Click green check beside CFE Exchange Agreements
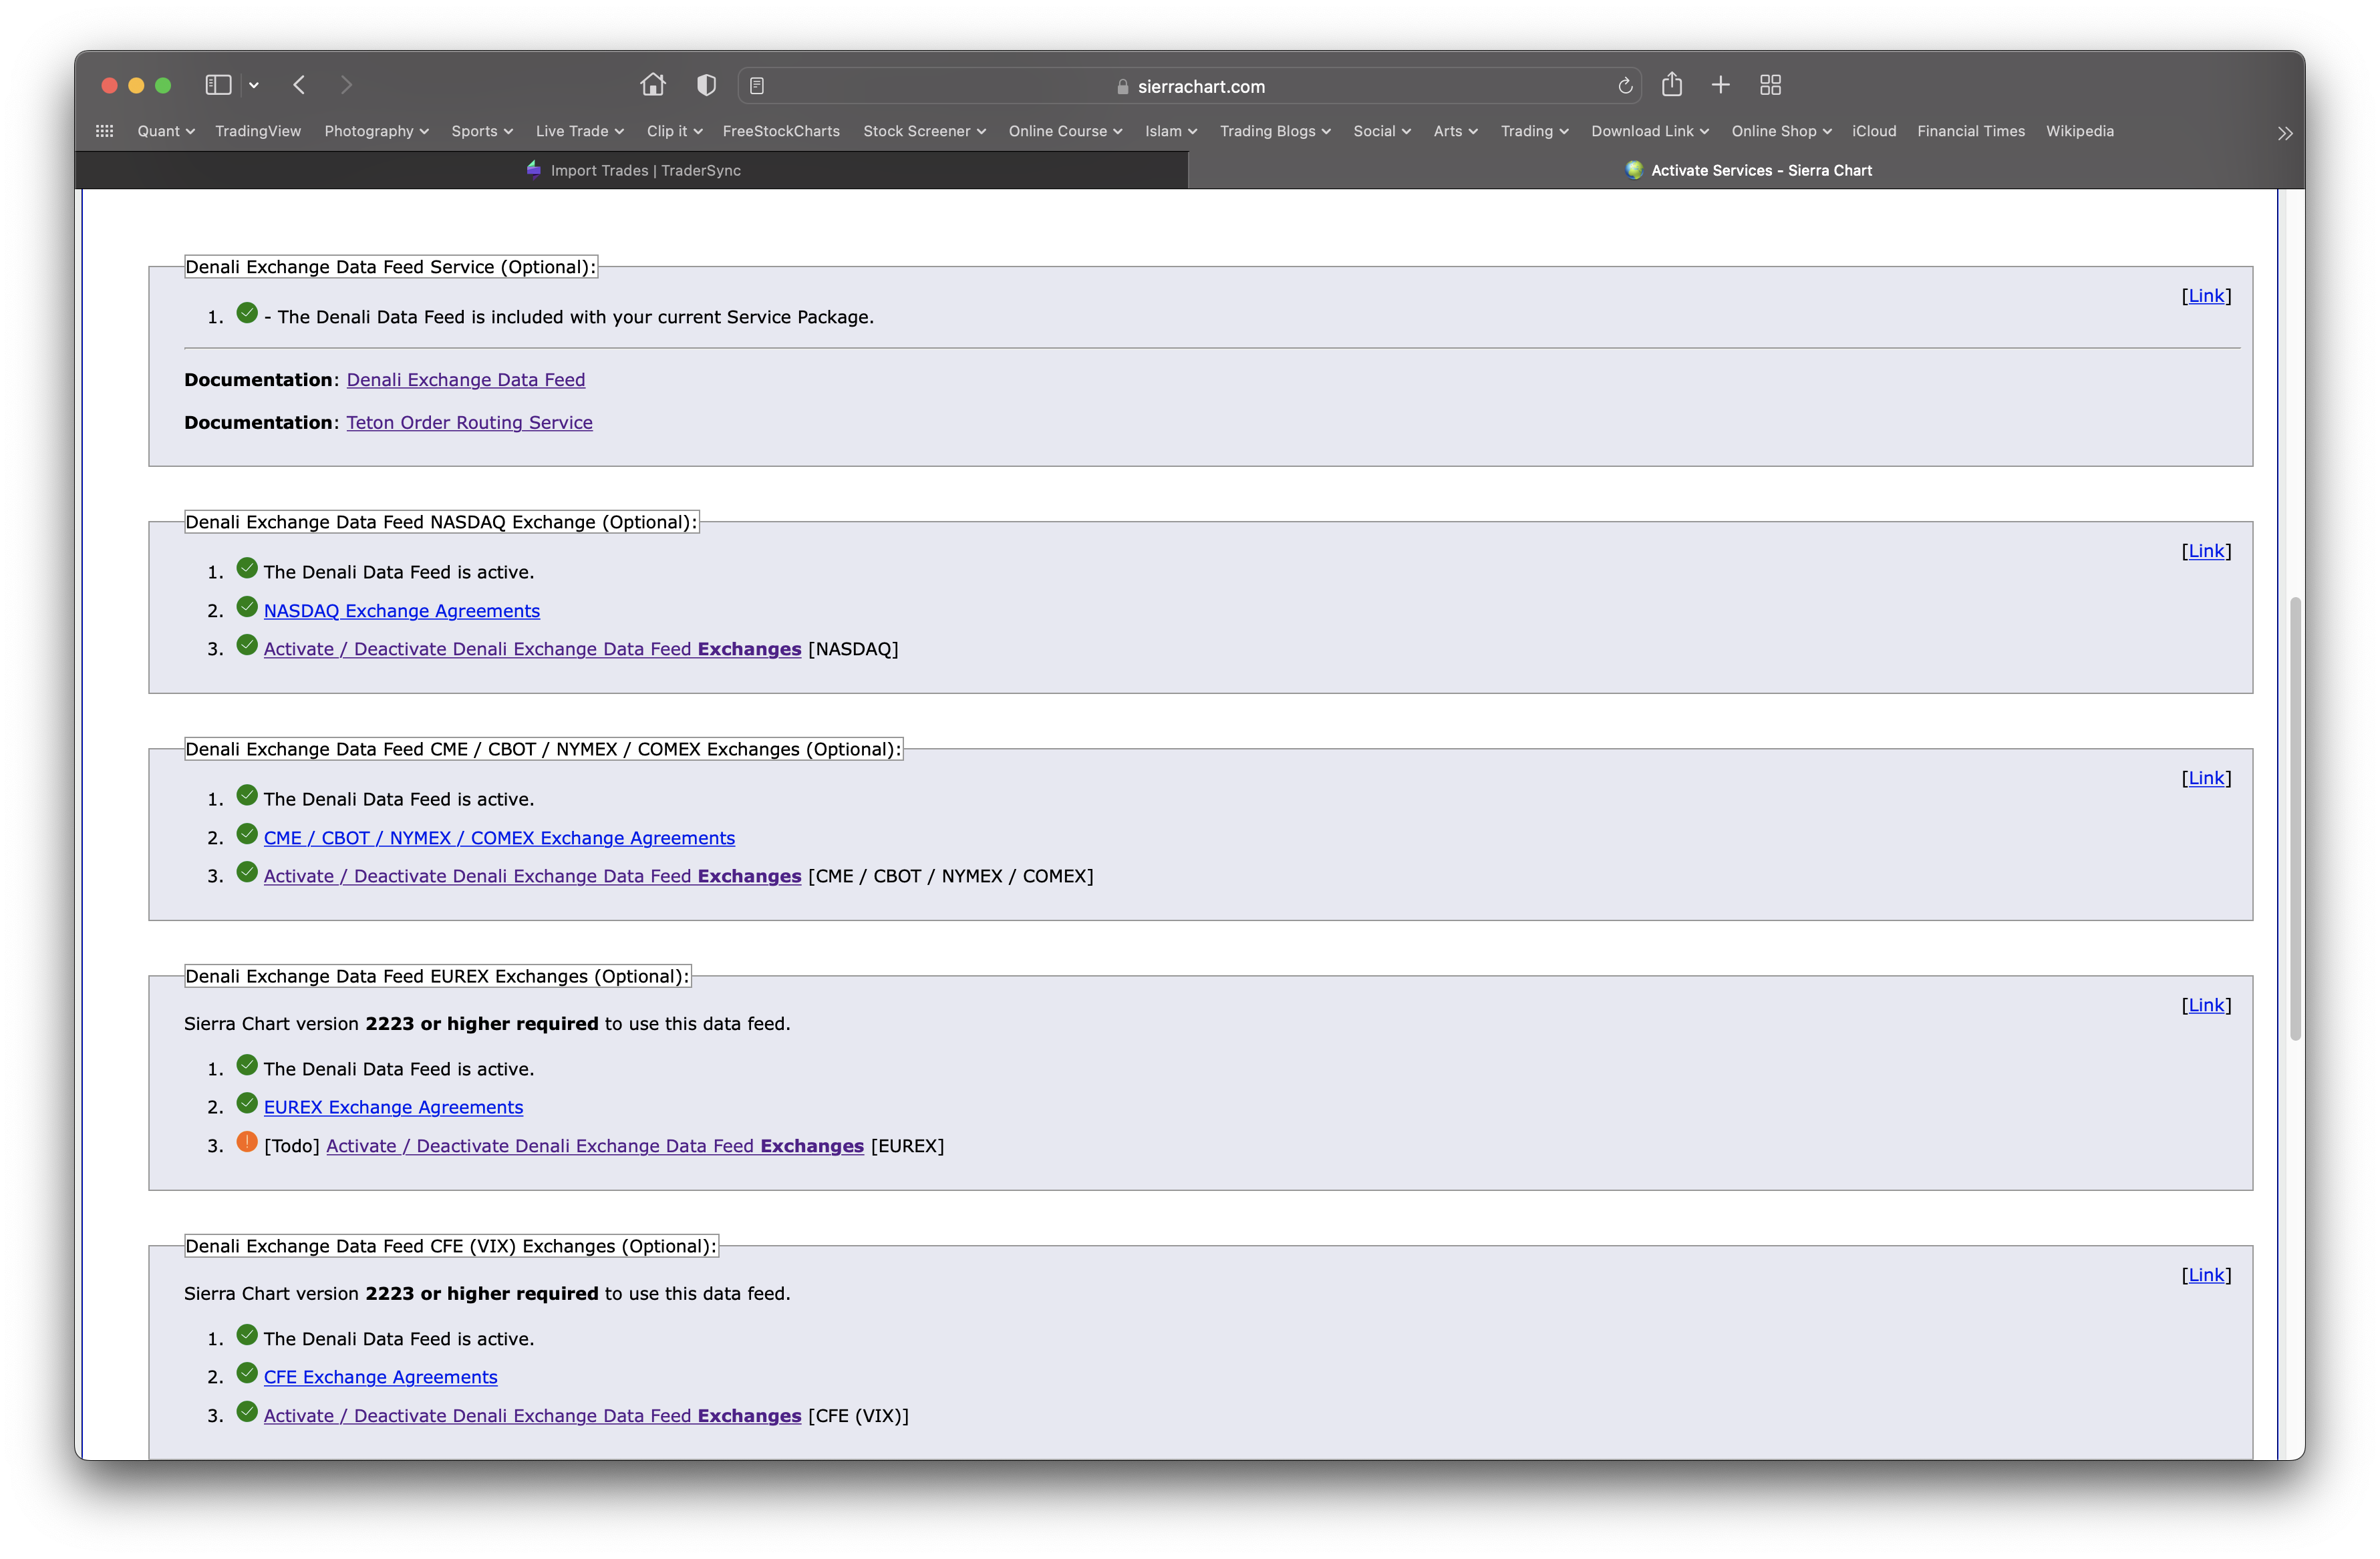Image resolution: width=2380 pixels, height=1559 pixels. tap(247, 1373)
